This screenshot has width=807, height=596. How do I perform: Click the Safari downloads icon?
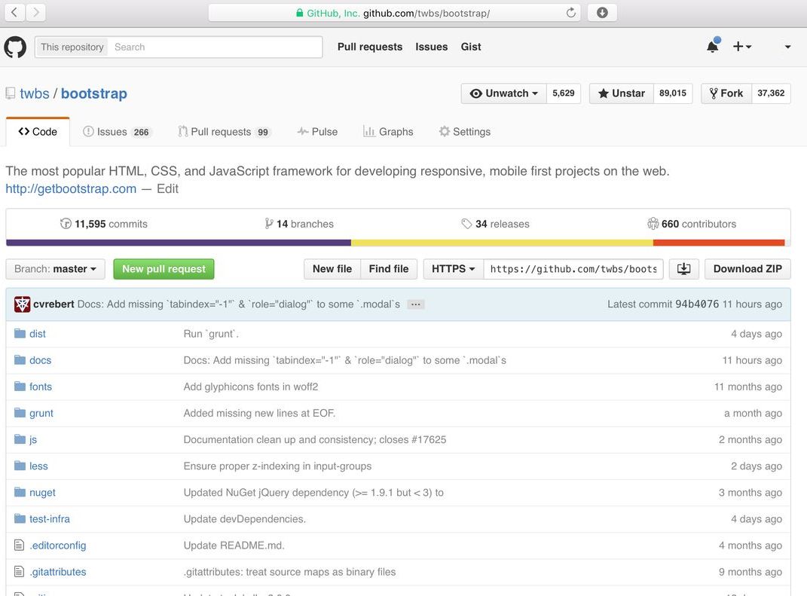pos(602,13)
